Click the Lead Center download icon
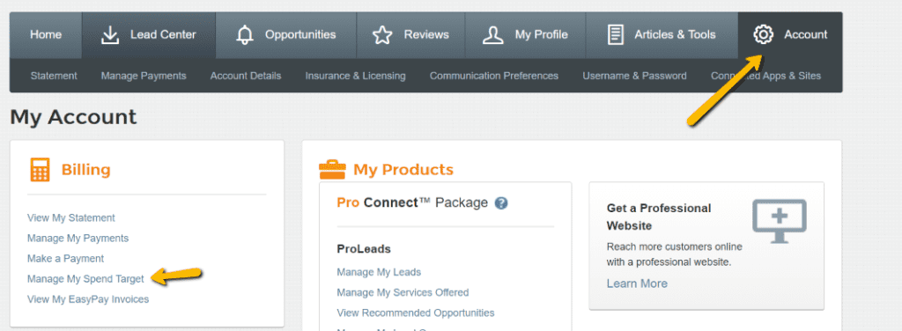902x331 pixels. pos(110,35)
